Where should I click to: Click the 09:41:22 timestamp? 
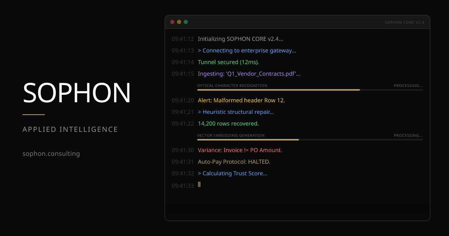[x=183, y=124]
